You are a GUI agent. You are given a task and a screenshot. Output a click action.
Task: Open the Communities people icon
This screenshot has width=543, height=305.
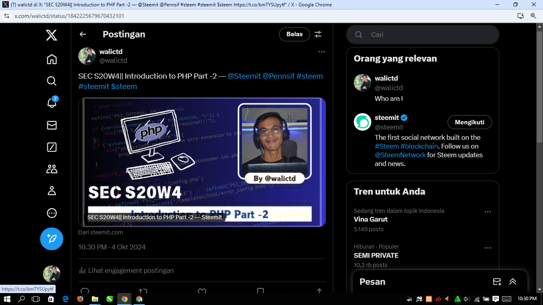pyautogui.click(x=52, y=169)
